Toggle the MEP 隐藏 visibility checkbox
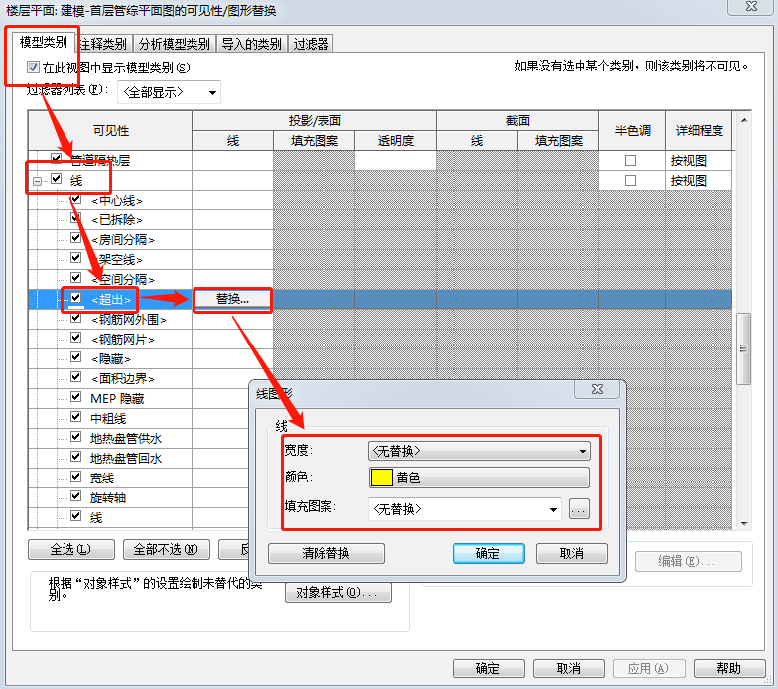This screenshot has height=689, width=778. pyautogui.click(x=75, y=398)
